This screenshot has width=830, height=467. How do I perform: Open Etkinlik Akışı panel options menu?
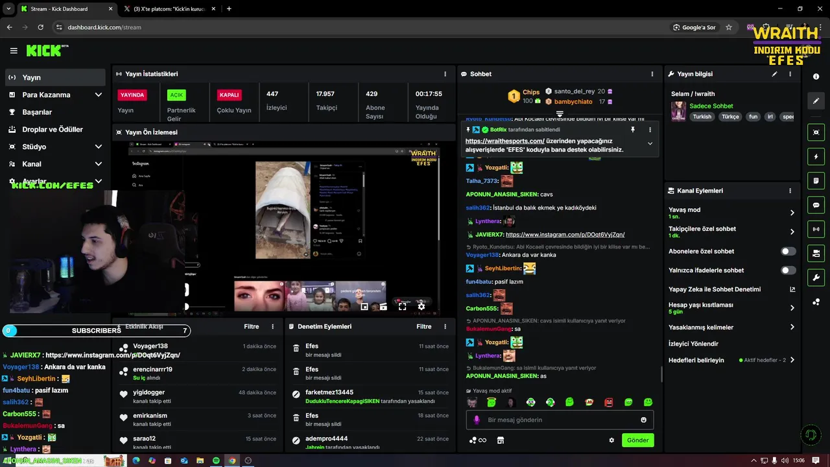click(x=272, y=327)
